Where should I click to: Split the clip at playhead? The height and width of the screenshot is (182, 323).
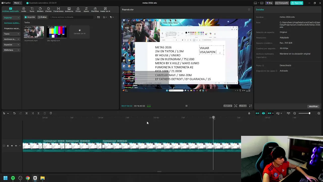pyautogui.click(x=26, y=113)
